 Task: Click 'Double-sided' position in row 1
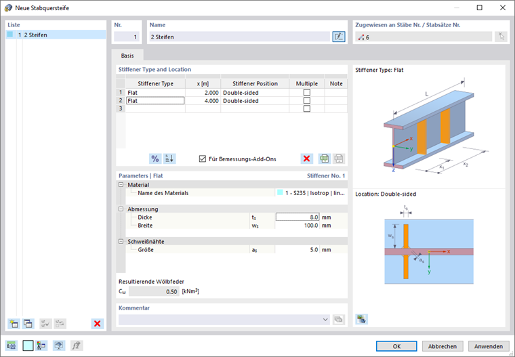(x=255, y=93)
